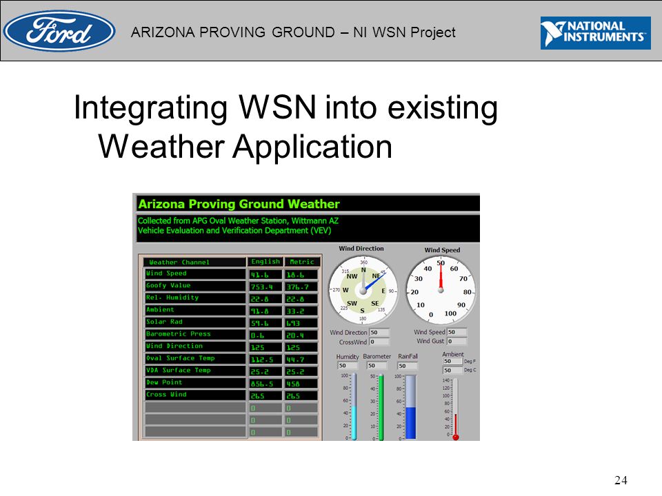Select the Dew Point row label
This screenshot has height=496, width=662.
pos(195,383)
